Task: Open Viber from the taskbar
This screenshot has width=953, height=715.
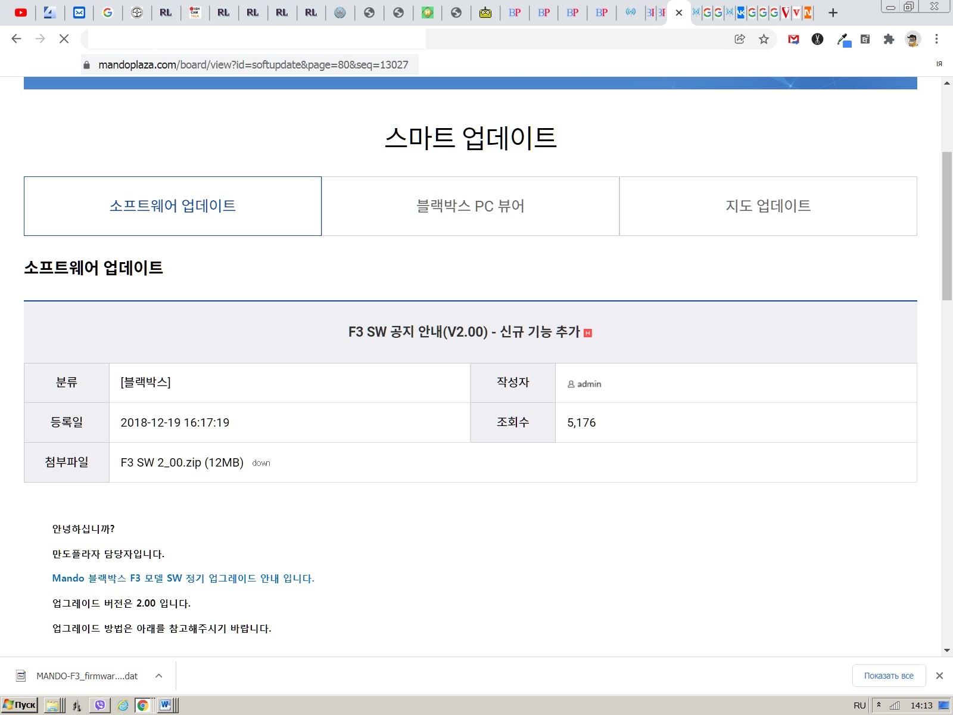Action: pos(99,705)
